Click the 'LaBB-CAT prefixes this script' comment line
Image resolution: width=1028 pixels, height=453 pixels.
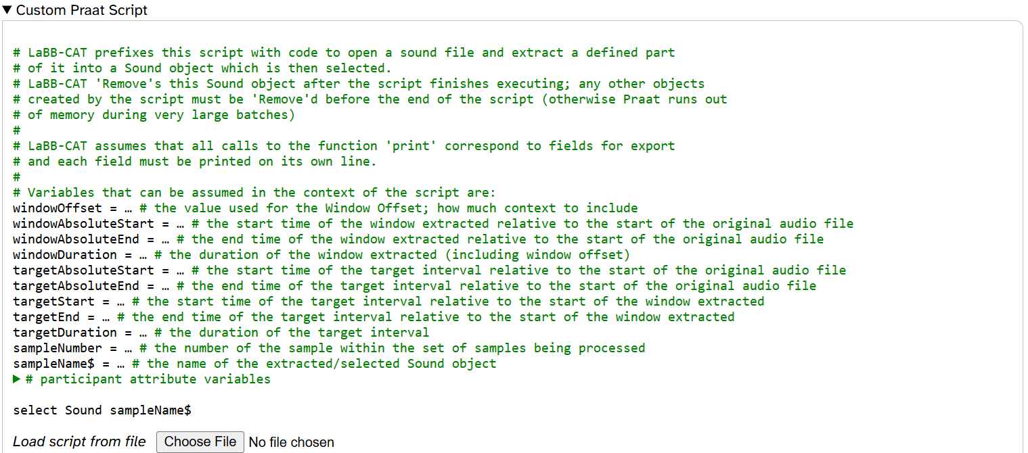(344, 53)
